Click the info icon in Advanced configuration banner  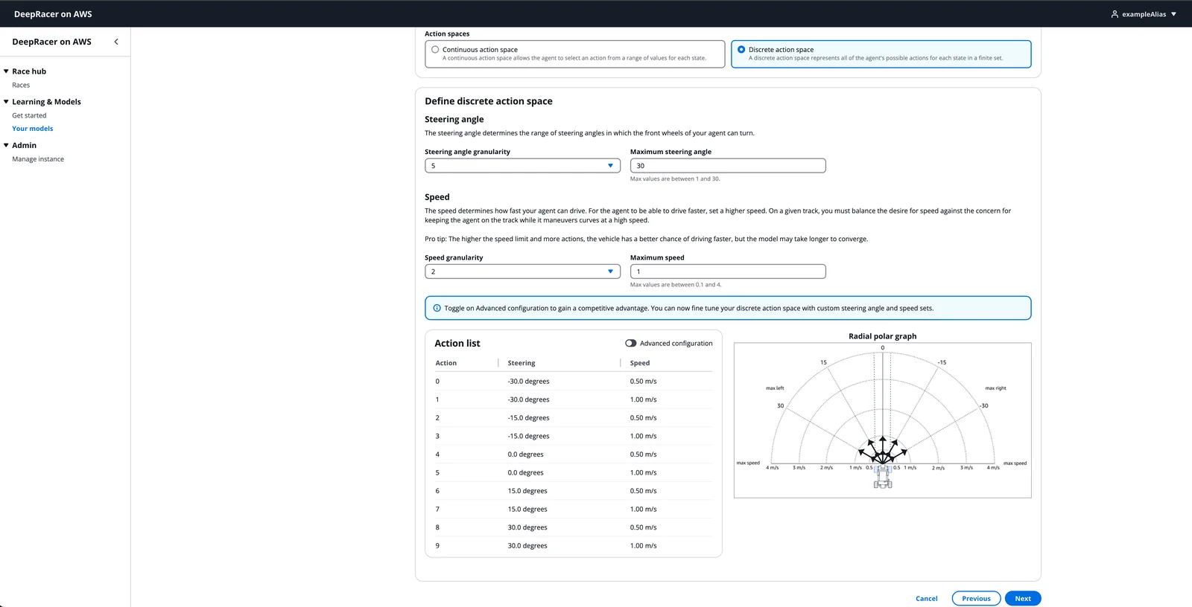tap(437, 308)
